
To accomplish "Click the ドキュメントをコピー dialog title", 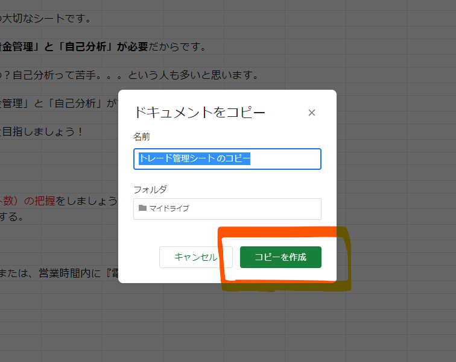I will coord(199,113).
